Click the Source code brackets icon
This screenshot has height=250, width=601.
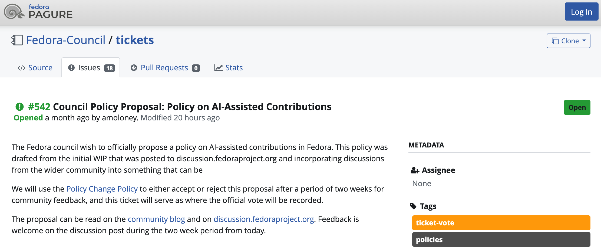(x=21, y=68)
